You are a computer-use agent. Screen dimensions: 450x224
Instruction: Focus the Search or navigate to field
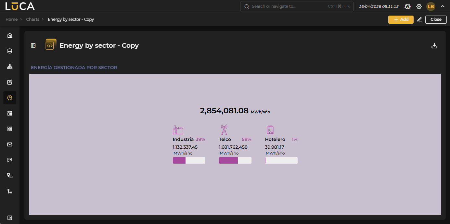click(x=297, y=6)
